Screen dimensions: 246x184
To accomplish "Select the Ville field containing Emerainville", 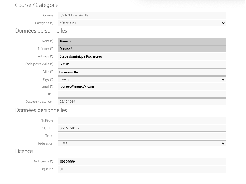I will pyautogui.click(x=142, y=72).
